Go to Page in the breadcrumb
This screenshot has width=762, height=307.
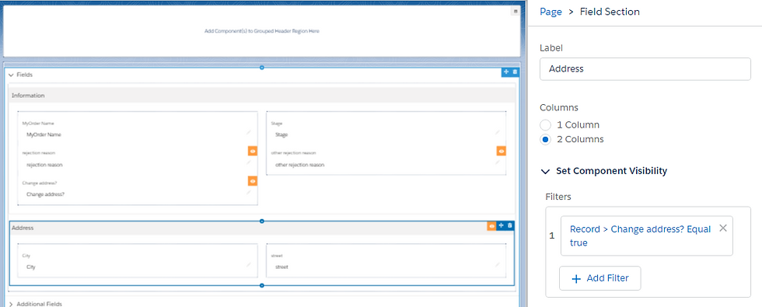click(x=551, y=12)
